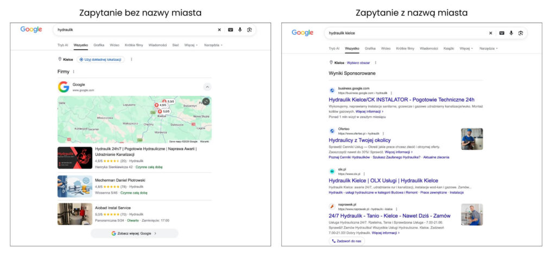Image resolution: width=556 pixels, height=255 pixels.
Task: Open 'Hydraulicy z Twojej okolicy' link
Action: coord(359,140)
